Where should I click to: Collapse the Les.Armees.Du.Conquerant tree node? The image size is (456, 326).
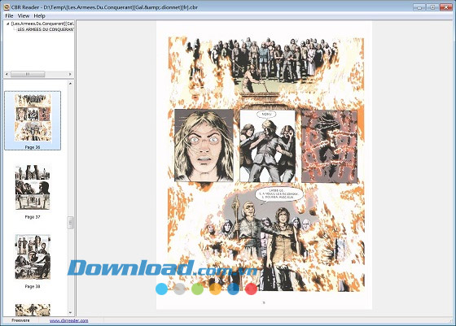tap(8, 24)
